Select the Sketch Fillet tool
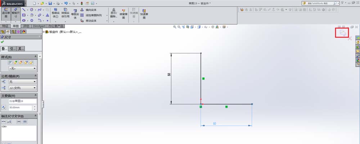The image size is (360, 144). (x=40, y=20)
